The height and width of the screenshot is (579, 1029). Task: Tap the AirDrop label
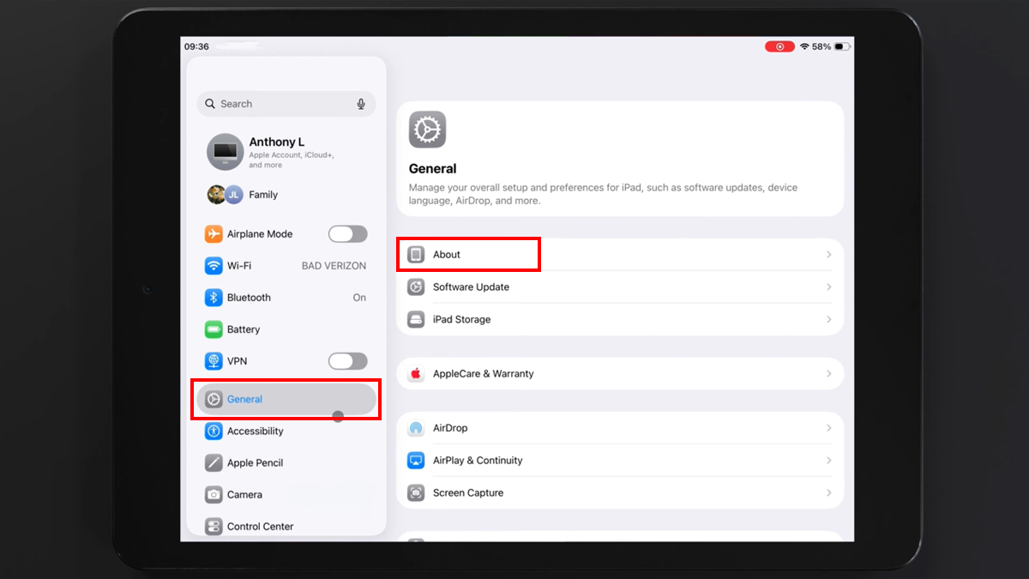coord(450,428)
